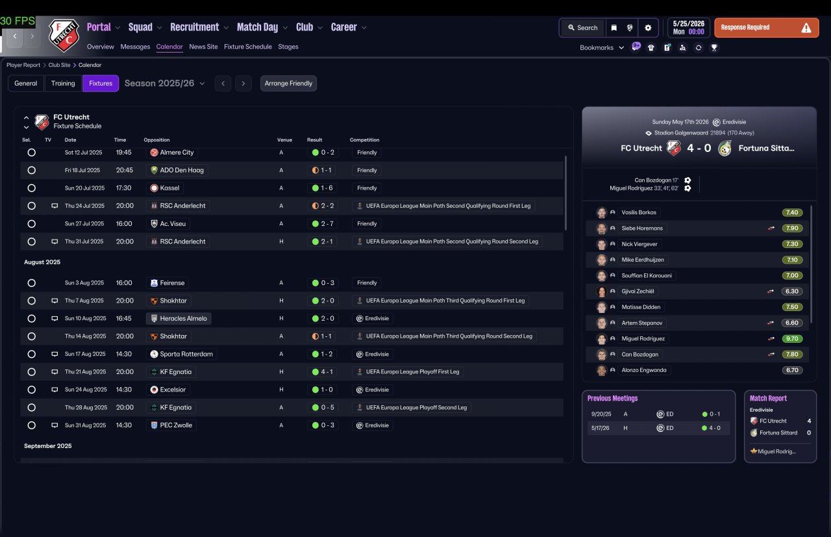Click the goal ball icon next to Can Bozdogan 17'
831x537 pixels.
tap(688, 181)
